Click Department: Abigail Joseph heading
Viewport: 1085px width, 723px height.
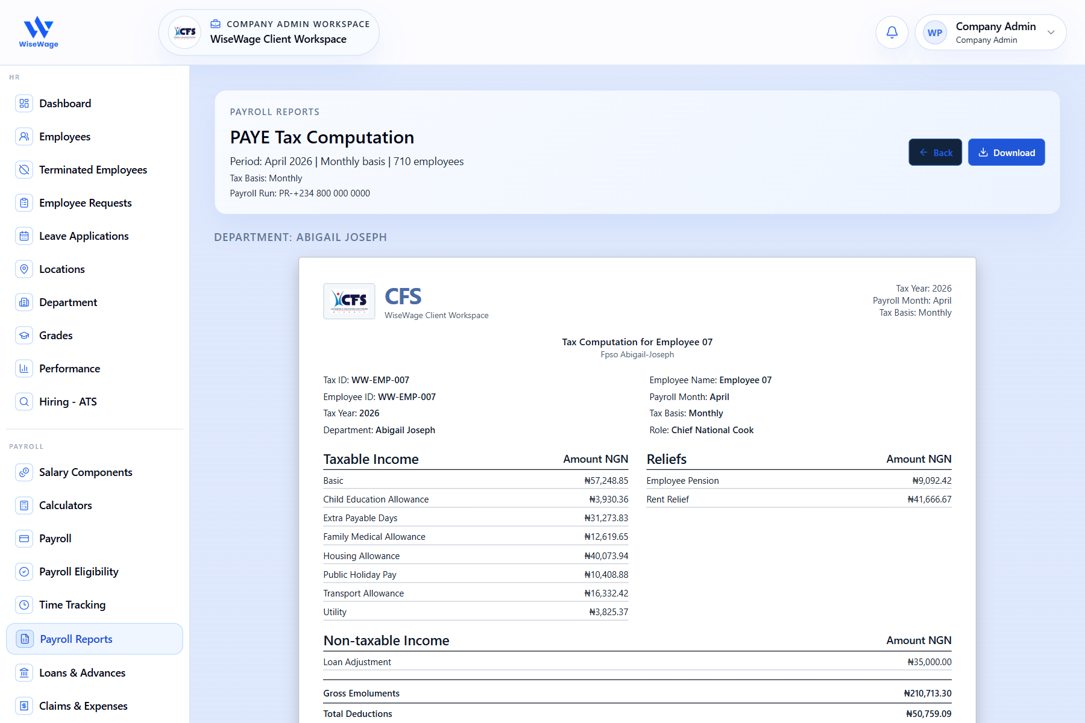pyautogui.click(x=300, y=237)
